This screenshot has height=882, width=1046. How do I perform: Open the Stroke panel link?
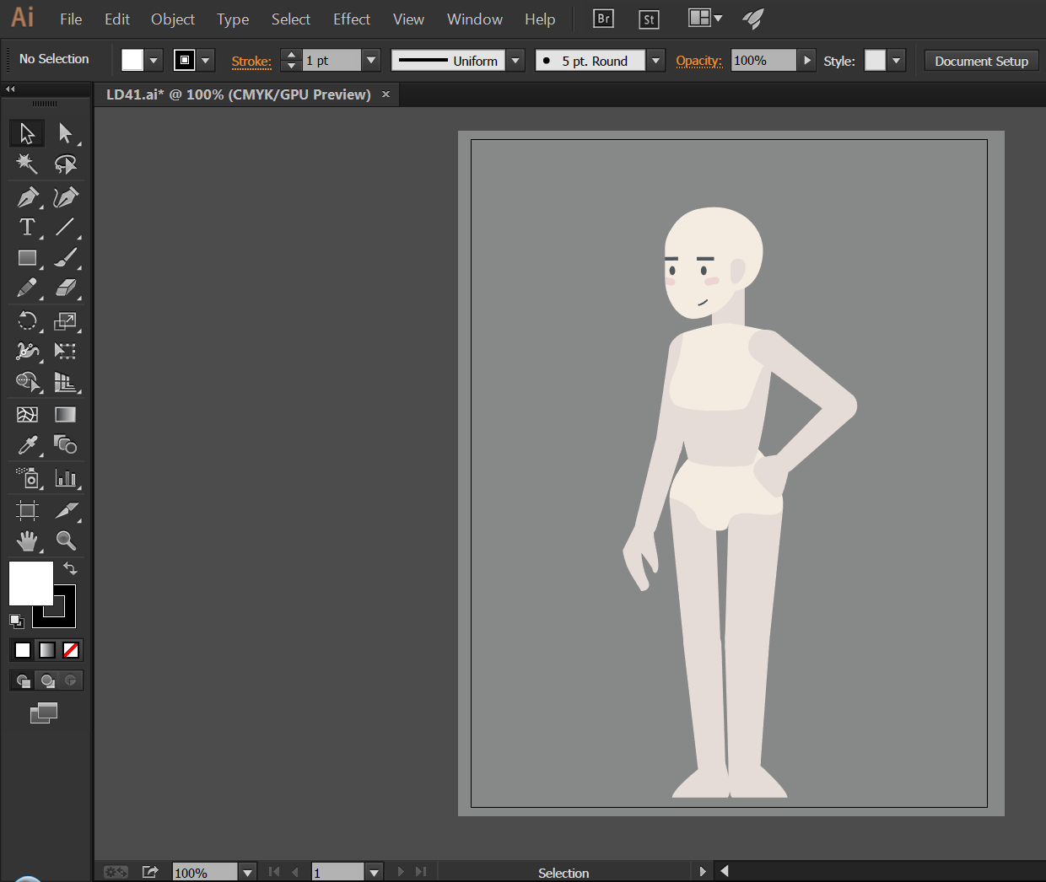coord(251,62)
